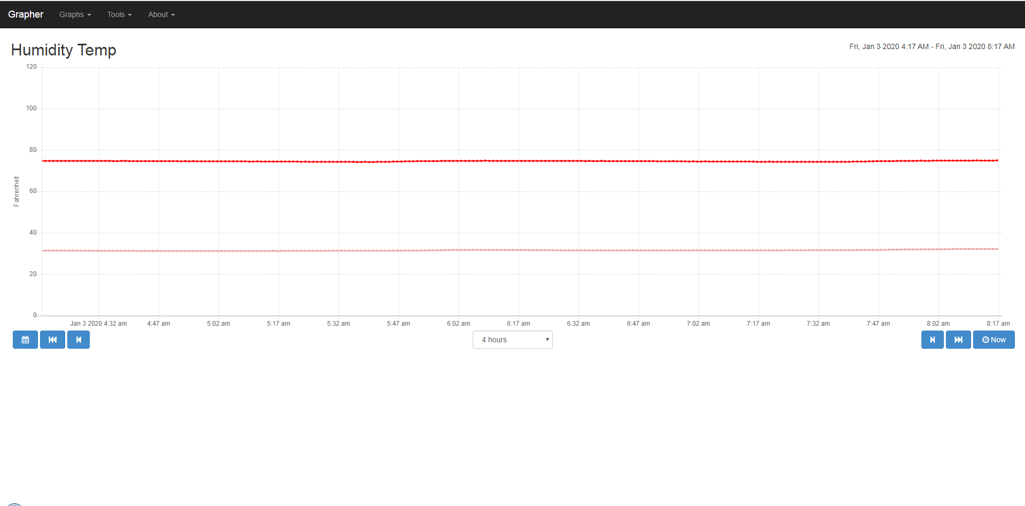The width and height of the screenshot is (1025, 506).
Task: Click the 5:02 am time label
Action: [218, 324]
